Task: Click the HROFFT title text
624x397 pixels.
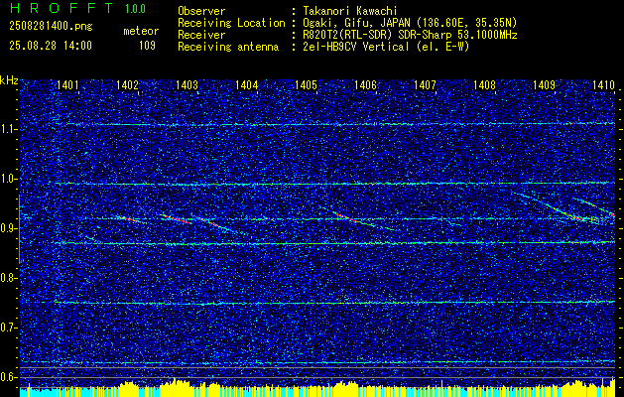Action: click(62, 8)
